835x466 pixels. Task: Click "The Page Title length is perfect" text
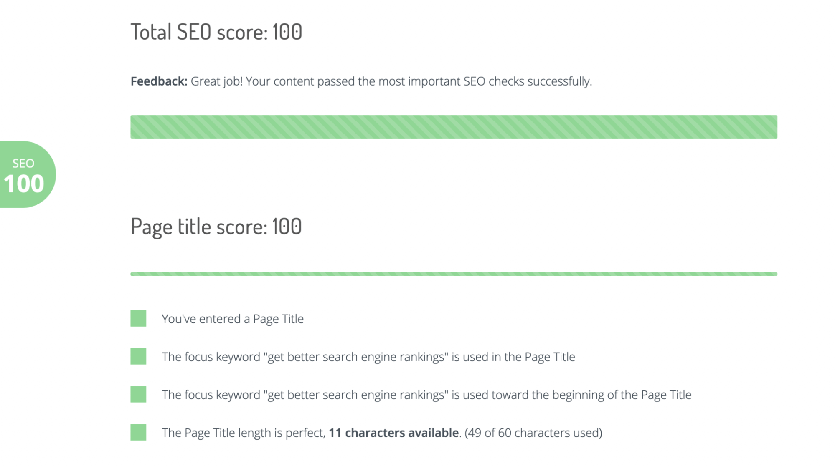point(243,433)
